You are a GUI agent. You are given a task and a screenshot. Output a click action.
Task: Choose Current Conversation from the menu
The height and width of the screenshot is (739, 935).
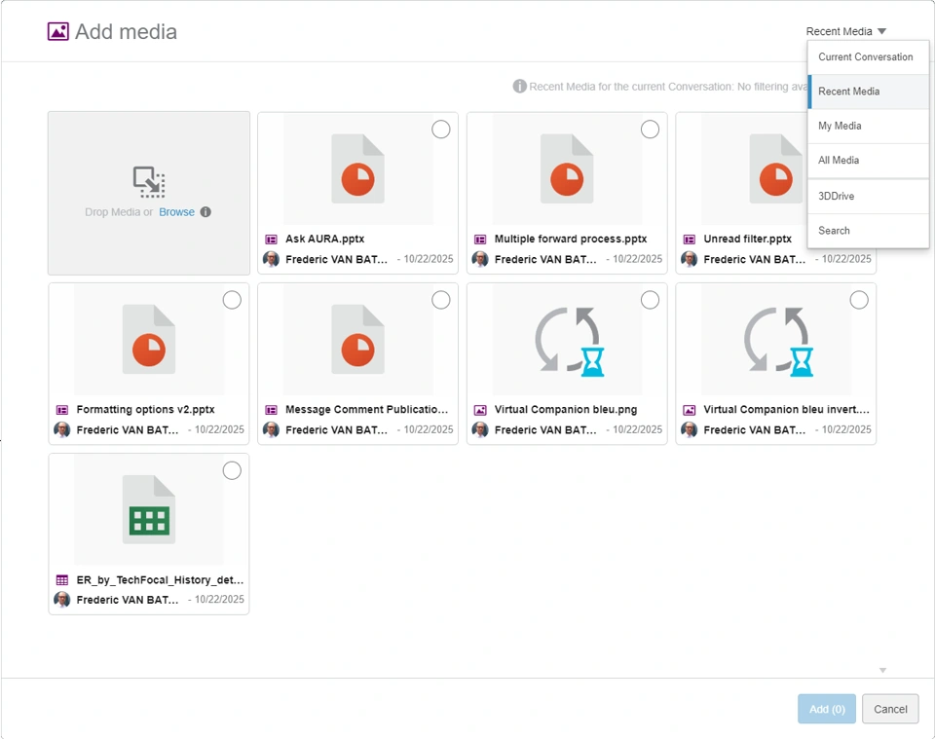point(866,56)
